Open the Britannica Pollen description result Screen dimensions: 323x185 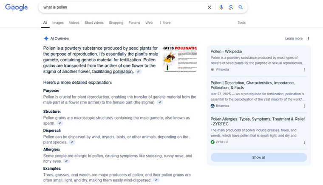(x=252, y=85)
